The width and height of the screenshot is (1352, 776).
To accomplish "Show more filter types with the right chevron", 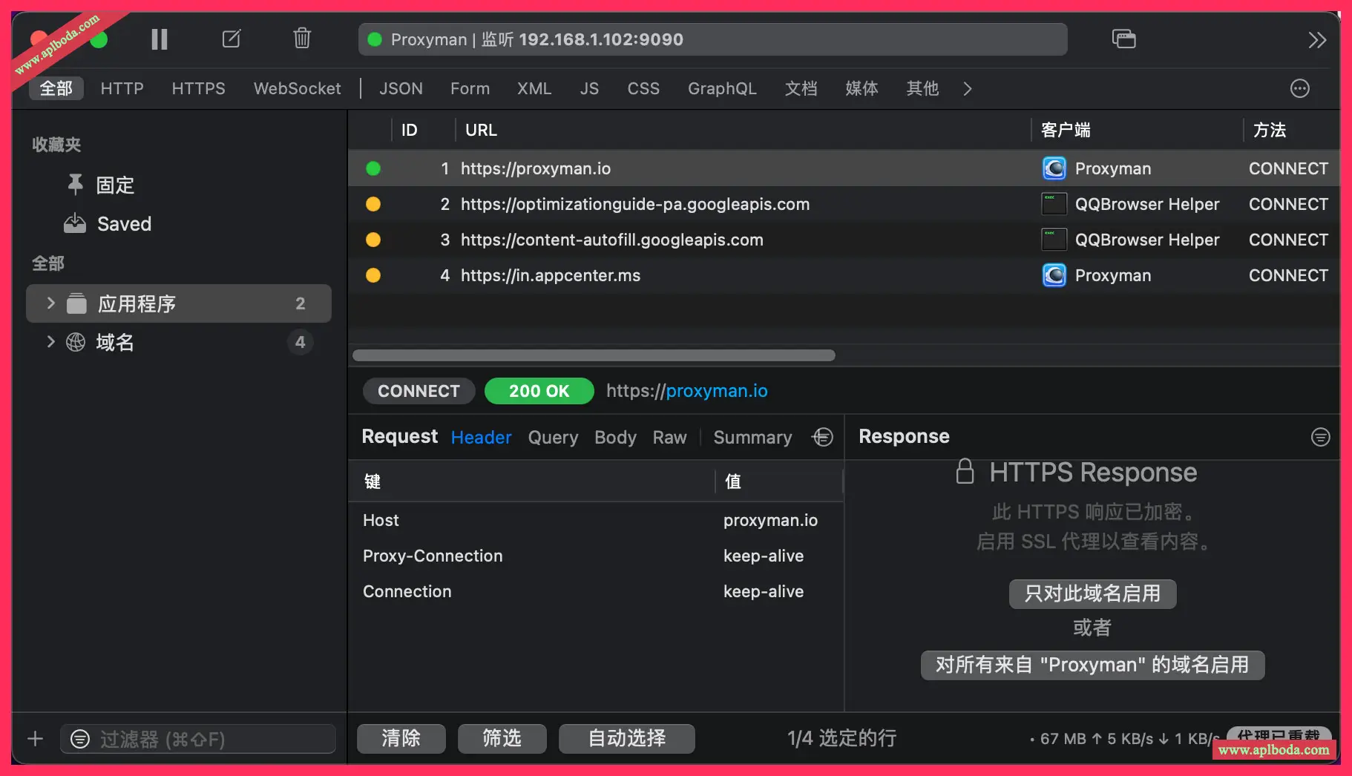I will [967, 89].
